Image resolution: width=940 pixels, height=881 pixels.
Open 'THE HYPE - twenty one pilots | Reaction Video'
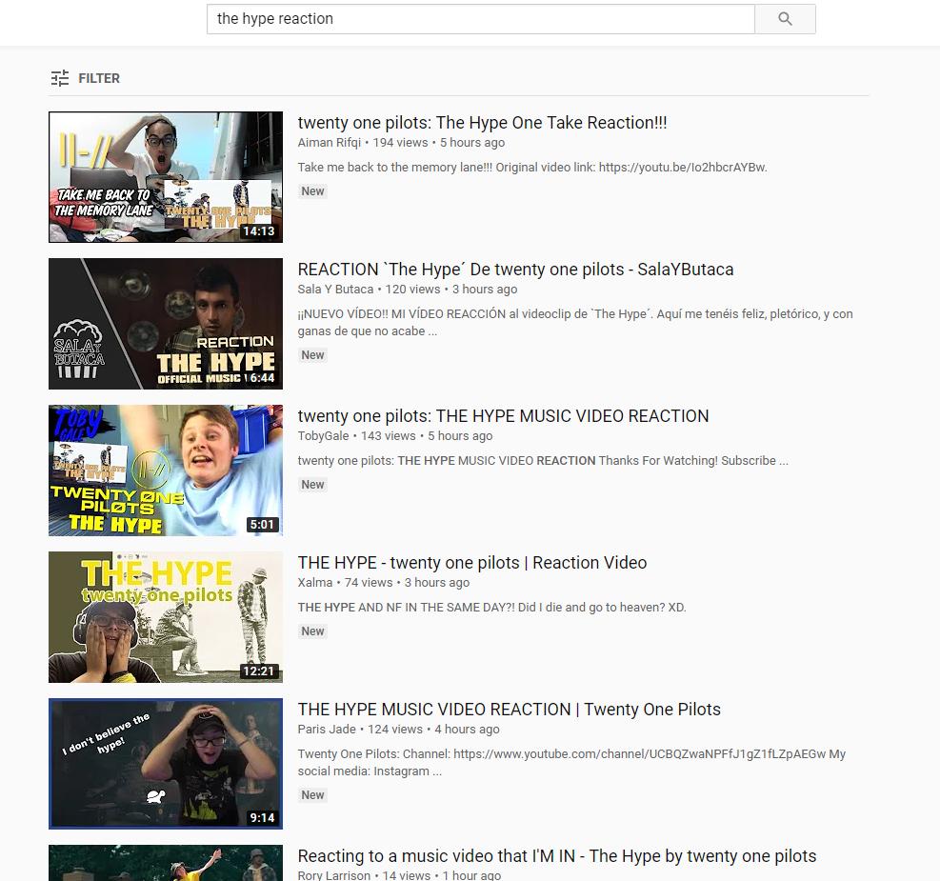472,563
